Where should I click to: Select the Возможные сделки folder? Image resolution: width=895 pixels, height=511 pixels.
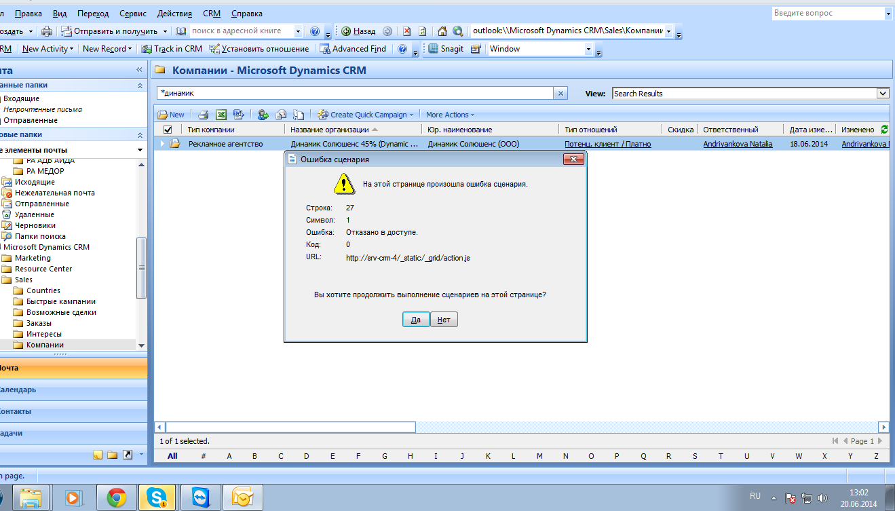tap(61, 312)
